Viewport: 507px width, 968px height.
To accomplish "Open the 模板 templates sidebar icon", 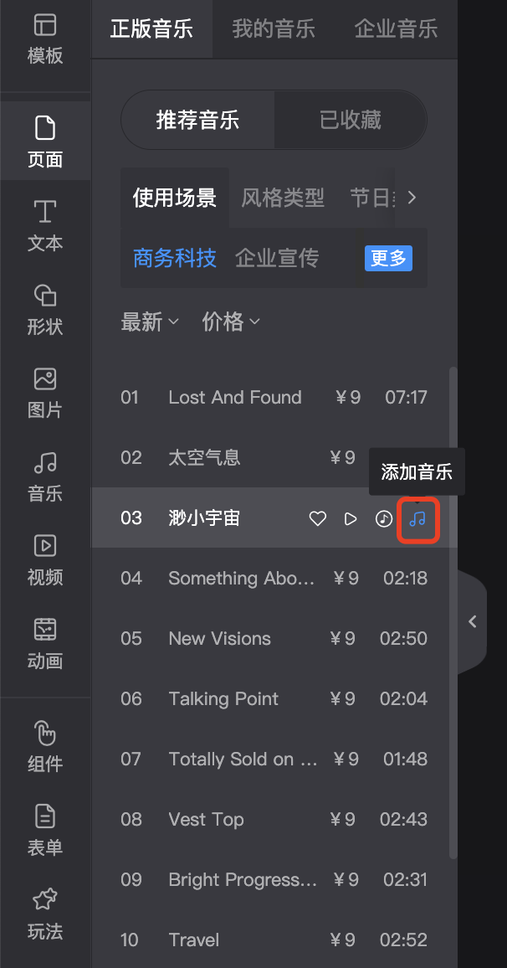I will pyautogui.click(x=45, y=39).
